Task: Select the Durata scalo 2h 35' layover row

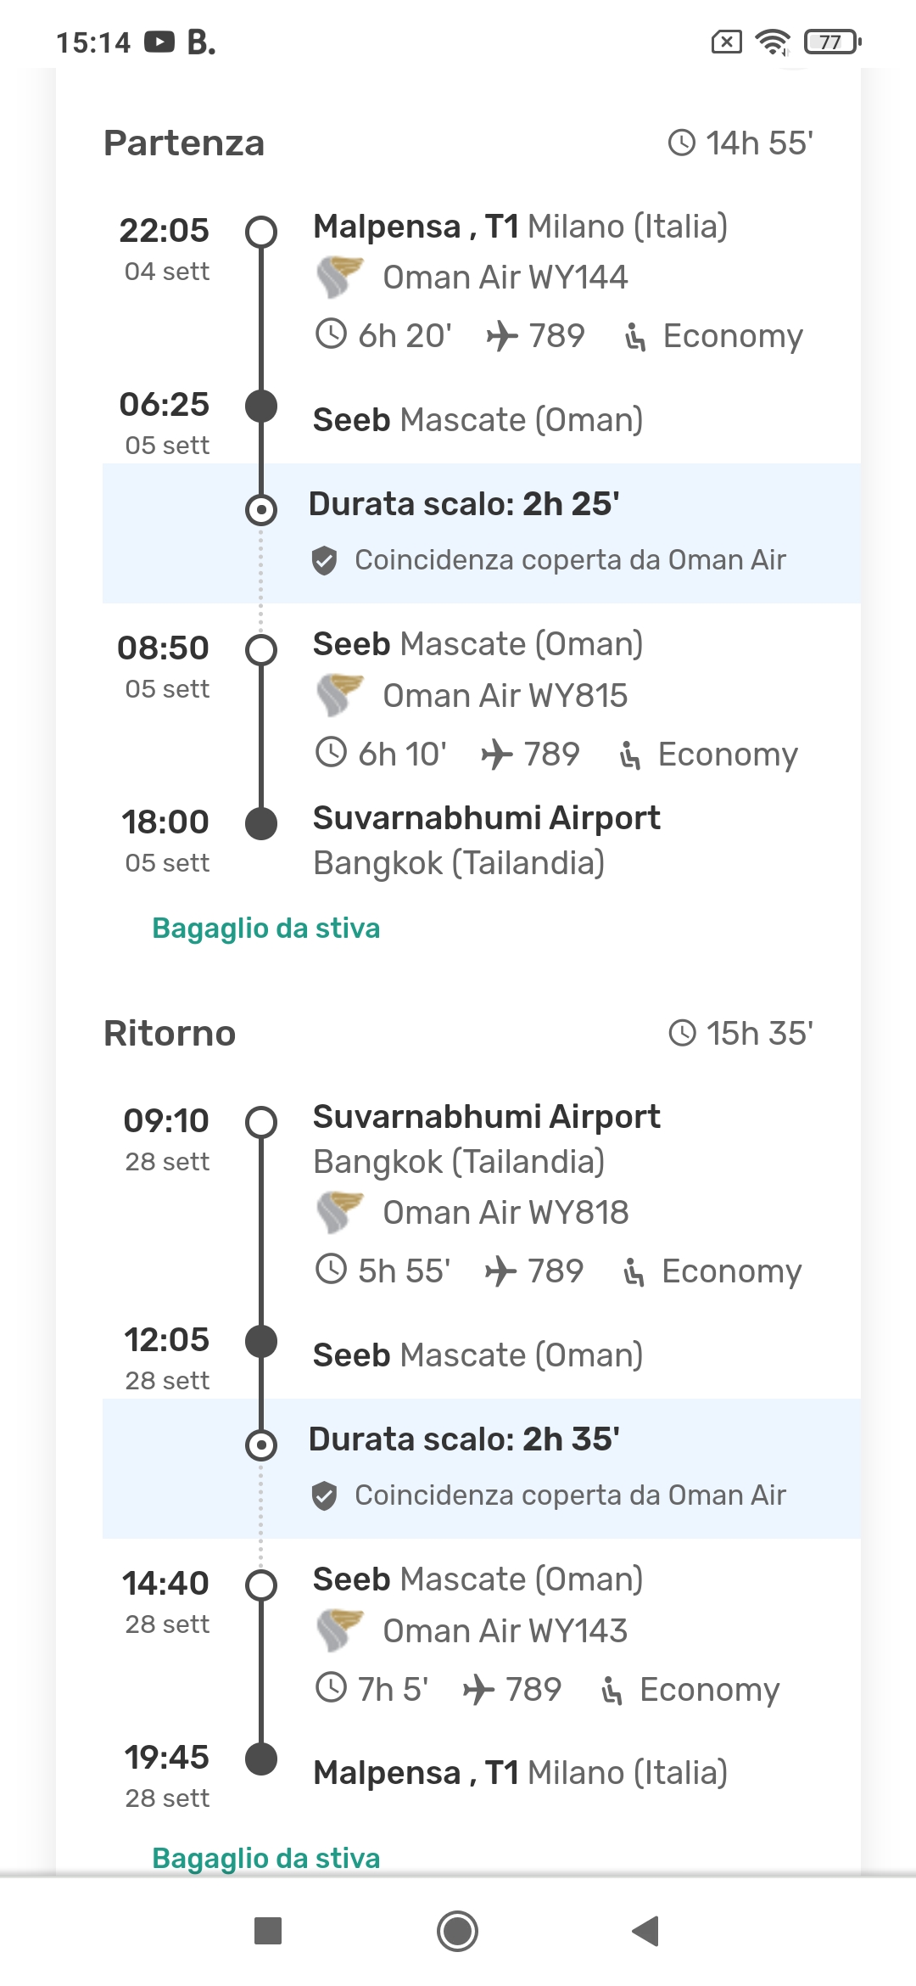Action: (481, 1468)
